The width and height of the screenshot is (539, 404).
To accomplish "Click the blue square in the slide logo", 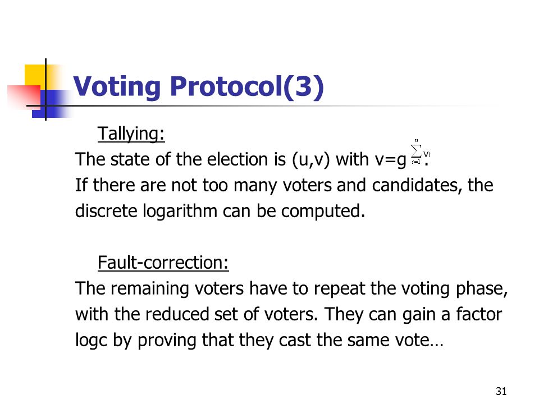I will [52, 104].
